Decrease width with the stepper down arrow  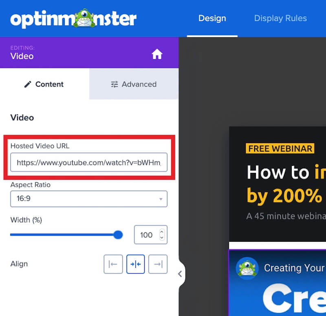pyautogui.click(x=161, y=238)
